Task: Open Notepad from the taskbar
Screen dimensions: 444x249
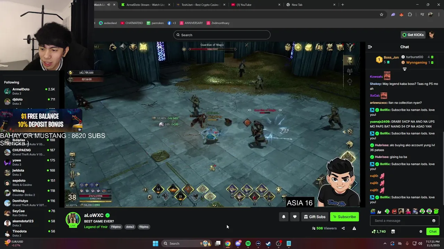Action: (x=289, y=243)
